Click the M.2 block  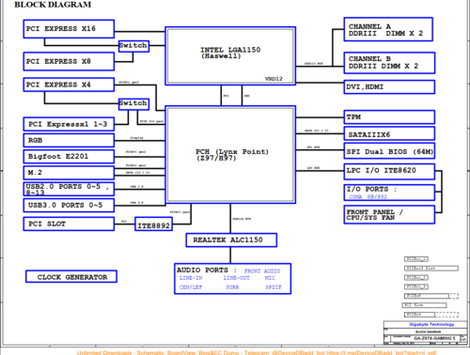69,173
